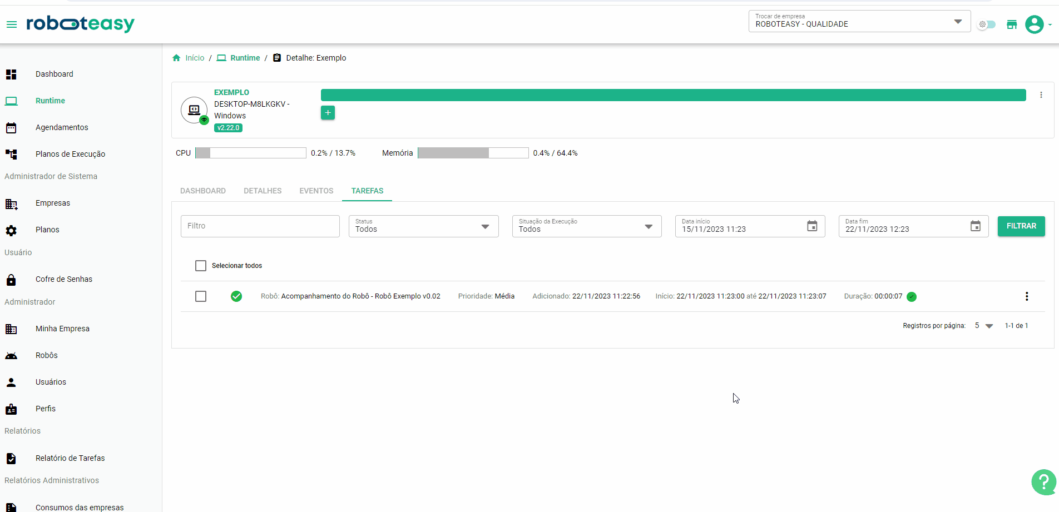Viewport: 1059px width, 512px height.
Task: Switch to the DETALHES tab
Action: point(263,191)
